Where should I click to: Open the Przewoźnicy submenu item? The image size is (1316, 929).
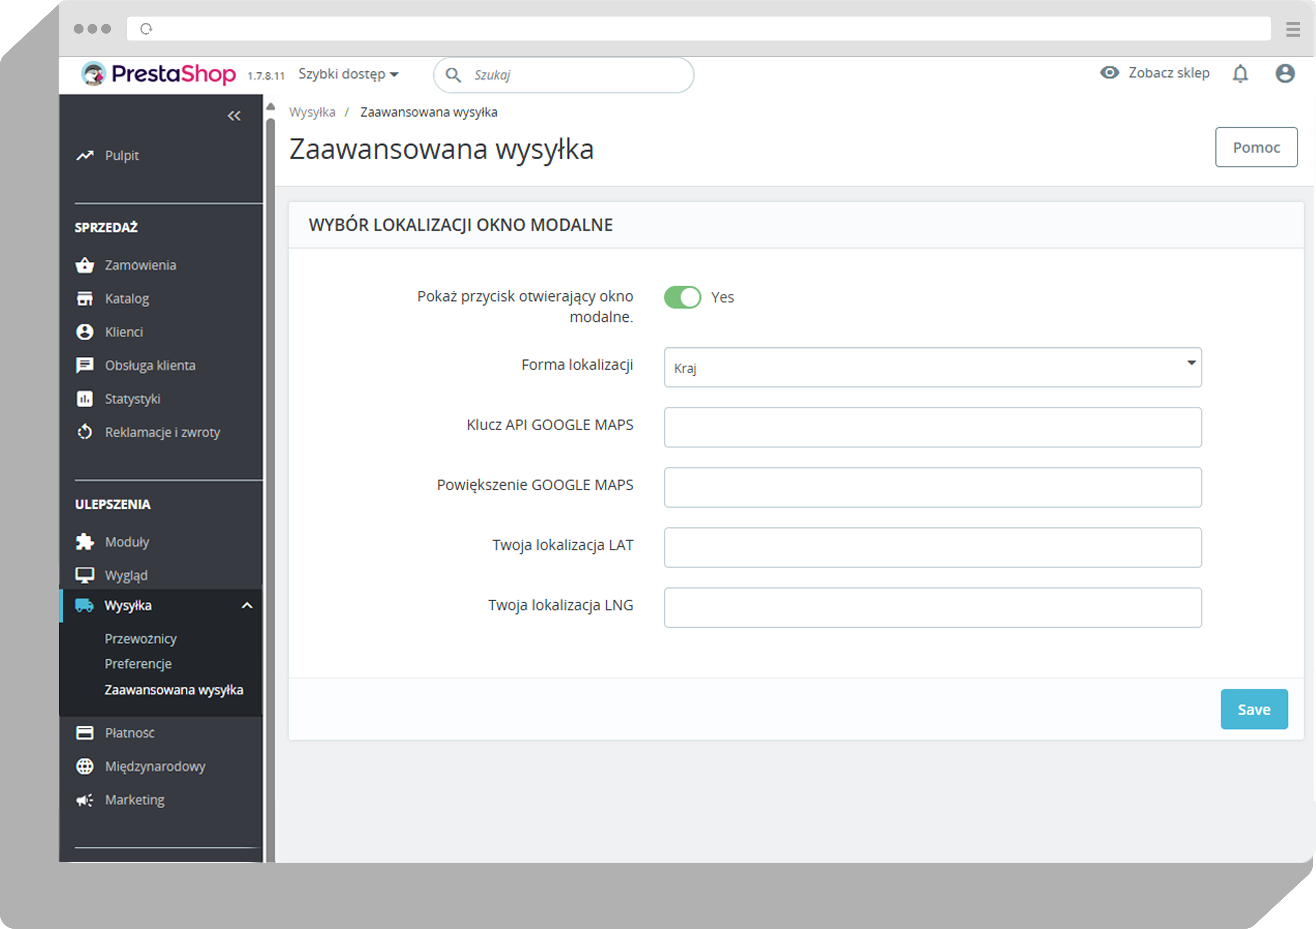[x=141, y=639]
